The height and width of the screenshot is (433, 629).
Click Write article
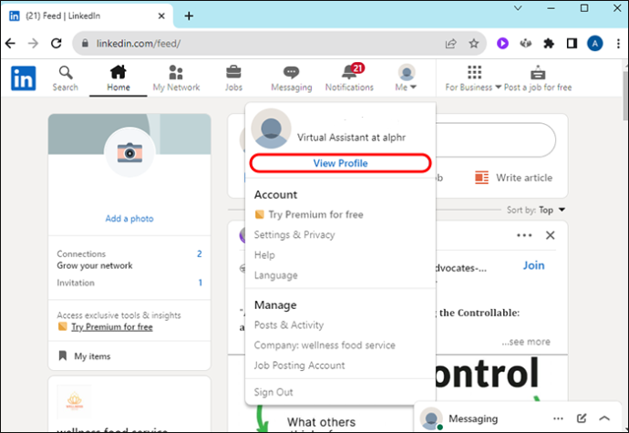coord(514,178)
